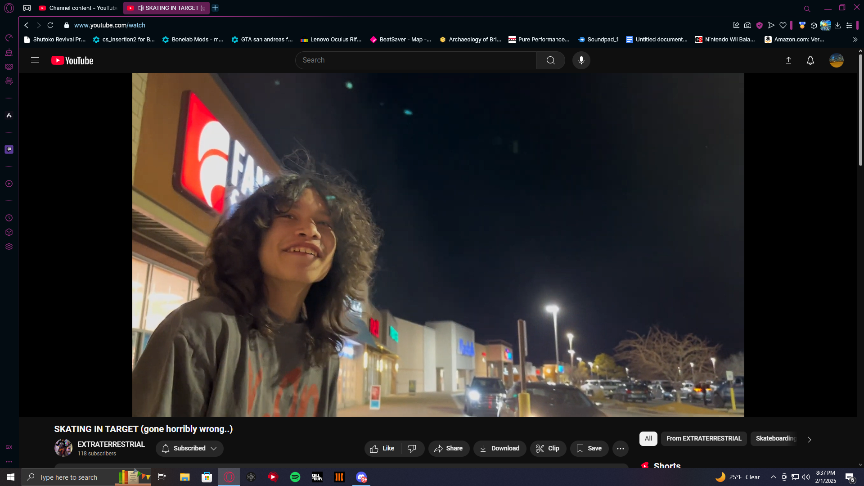Viewport: 864px width, 486px height.
Task: Open Spotify from the Windows taskbar
Action: (295, 477)
